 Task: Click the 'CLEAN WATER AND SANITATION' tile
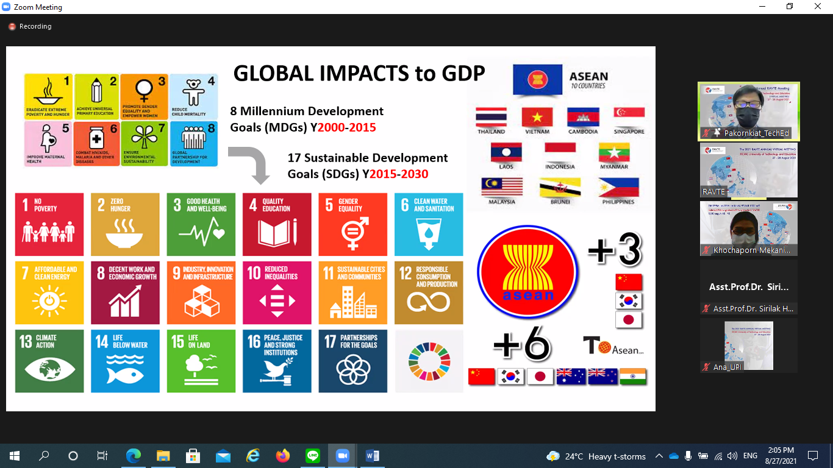(x=429, y=224)
